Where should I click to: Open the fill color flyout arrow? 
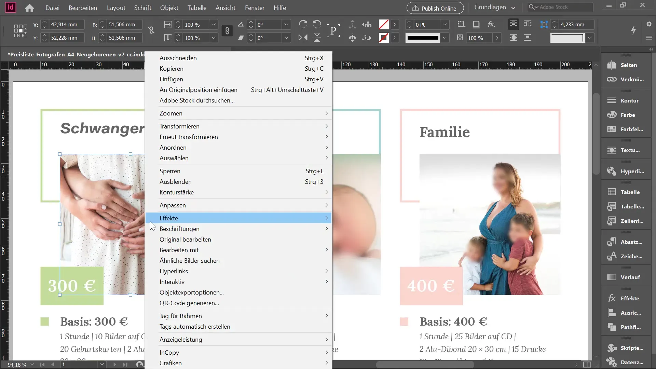pos(395,25)
